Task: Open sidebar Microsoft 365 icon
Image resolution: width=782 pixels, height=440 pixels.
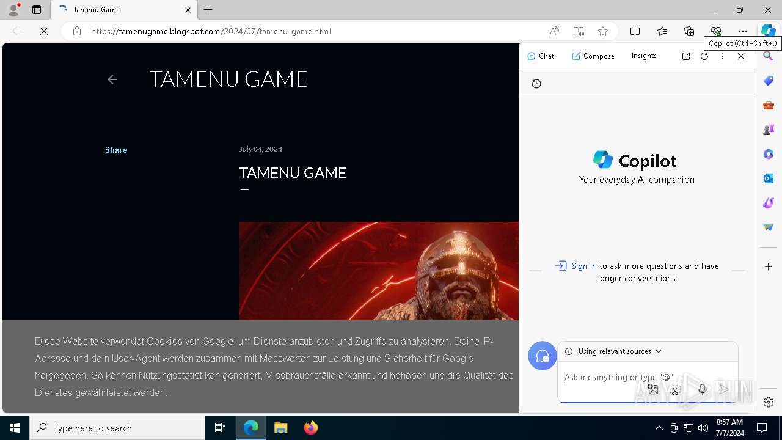Action: point(769,154)
